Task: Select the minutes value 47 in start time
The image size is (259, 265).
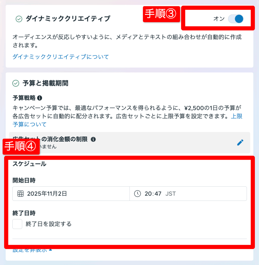Action: tap(158, 194)
